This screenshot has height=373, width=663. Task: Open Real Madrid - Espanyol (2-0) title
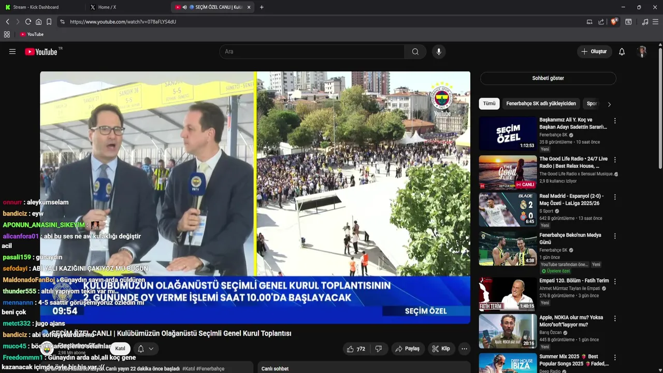(x=571, y=200)
